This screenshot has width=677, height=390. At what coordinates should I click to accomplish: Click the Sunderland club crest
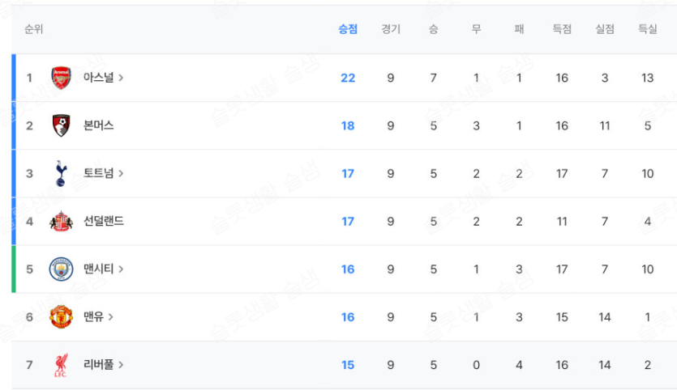pos(61,221)
